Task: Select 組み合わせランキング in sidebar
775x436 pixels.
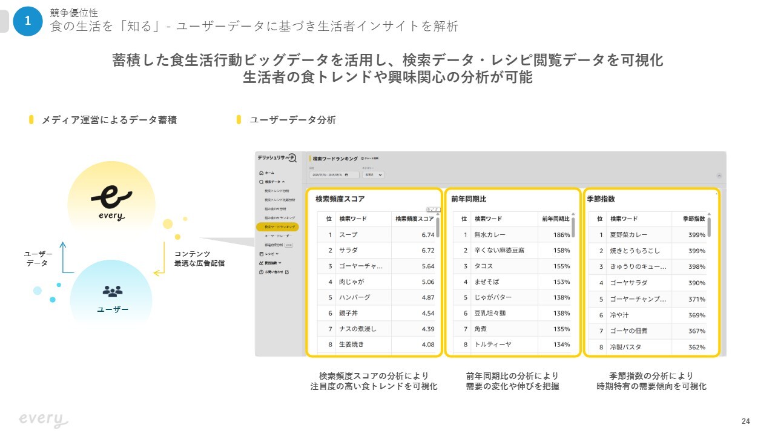Action: click(280, 218)
